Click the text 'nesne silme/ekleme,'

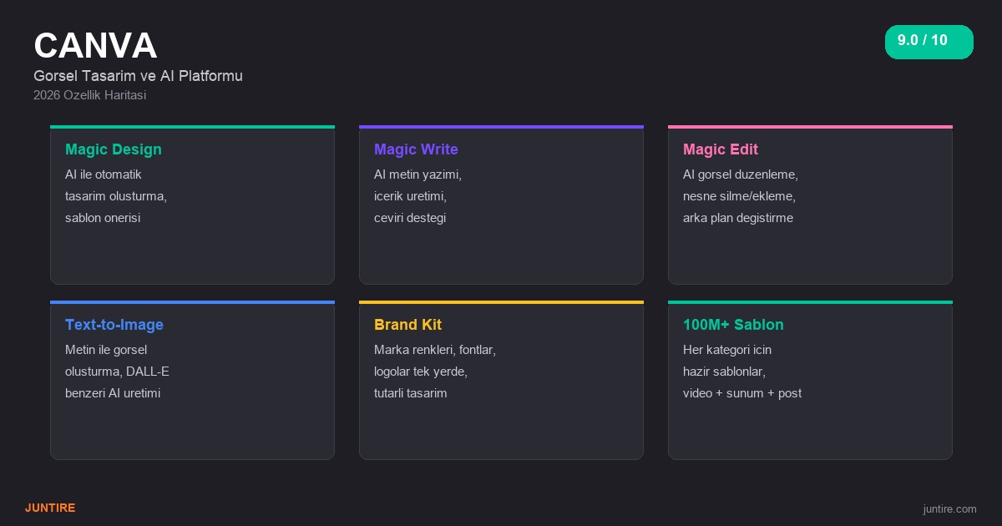click(x=739, y=196)
